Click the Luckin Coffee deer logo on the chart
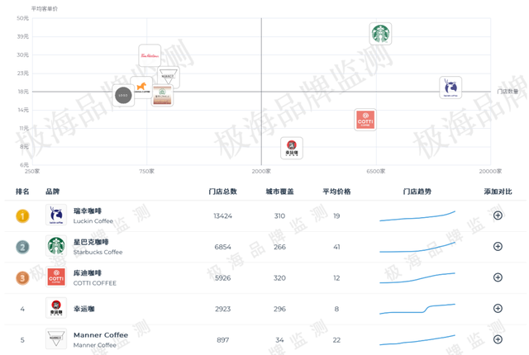 coord(450,88)
